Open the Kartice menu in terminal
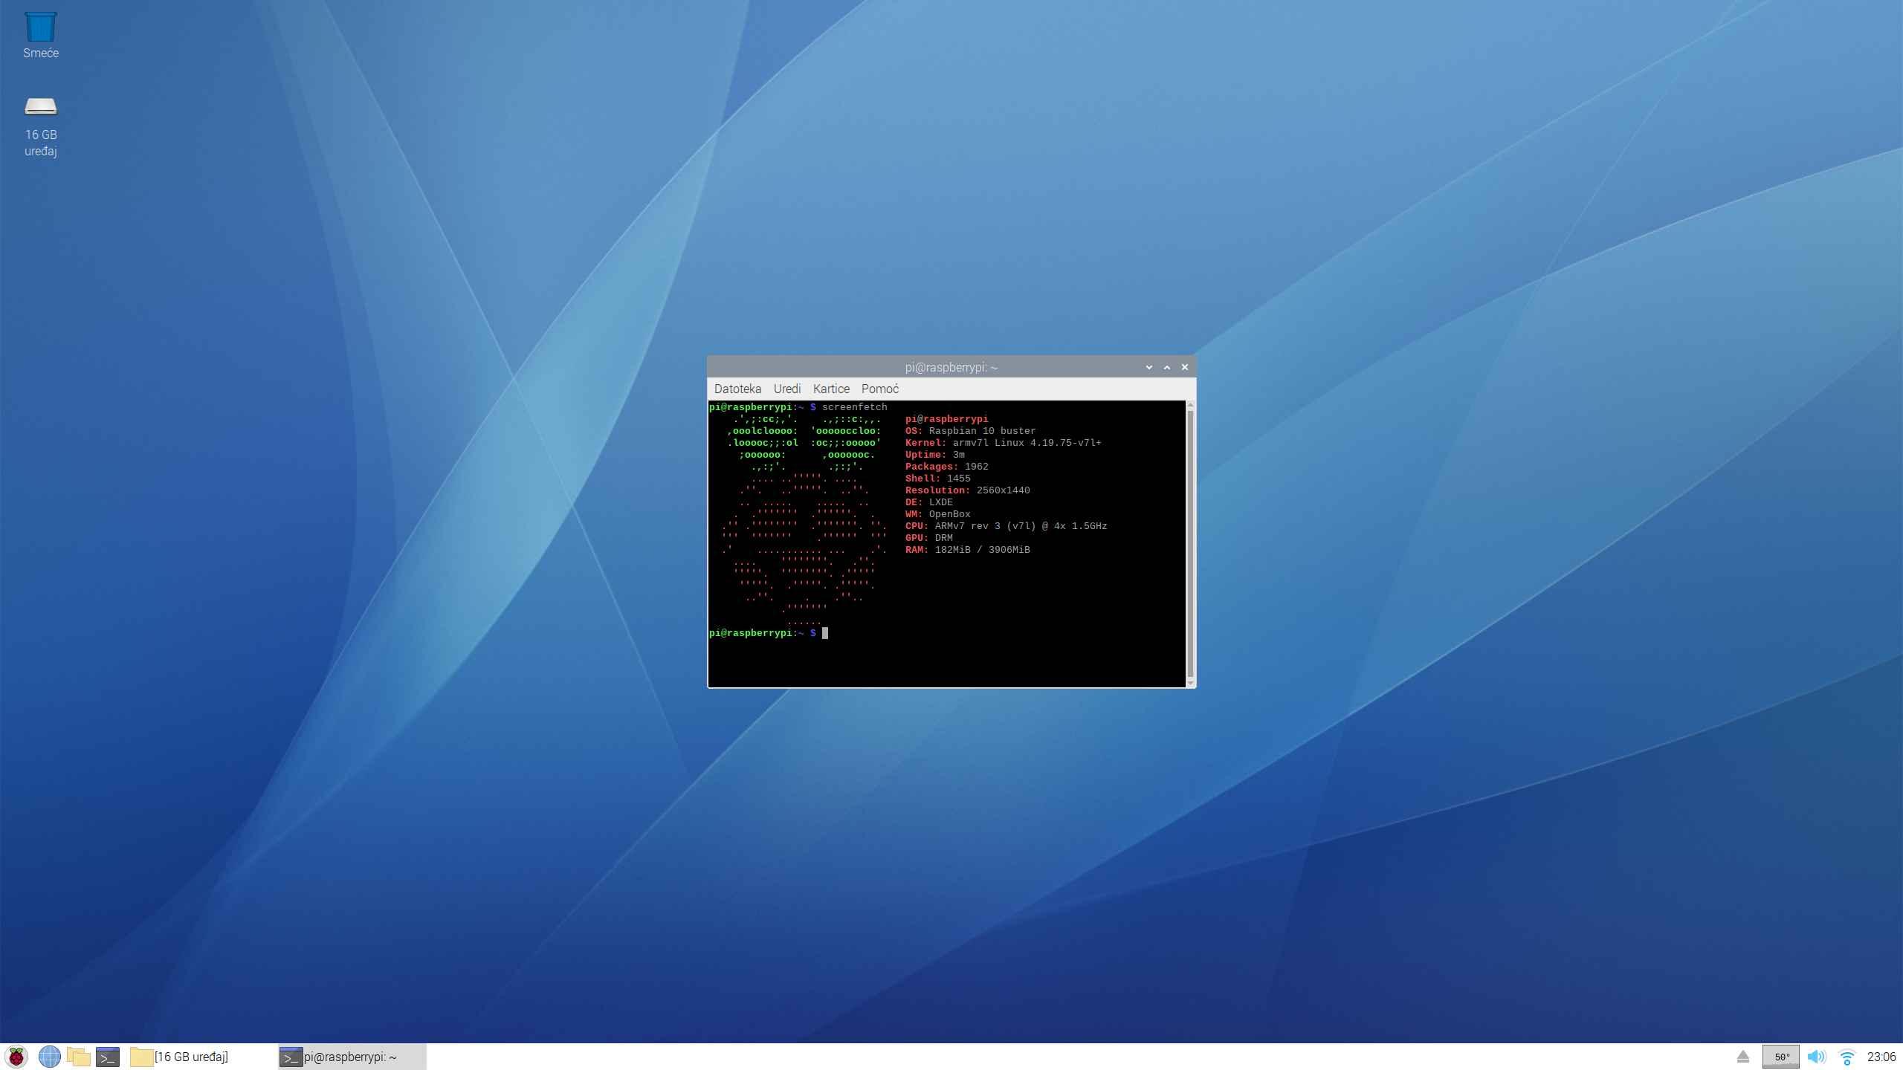1903x1070 pixels. [x=831, y=389]
